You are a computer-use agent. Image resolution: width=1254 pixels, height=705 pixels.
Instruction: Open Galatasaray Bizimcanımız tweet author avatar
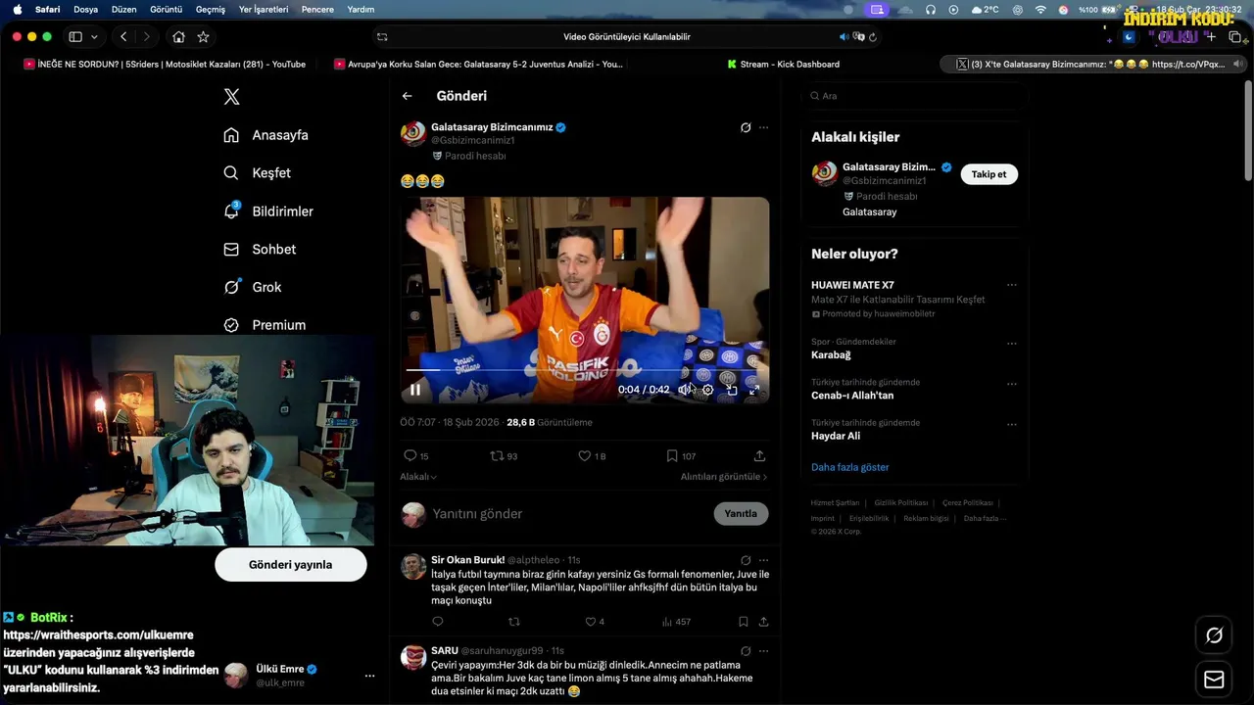(x=413, y=133)
